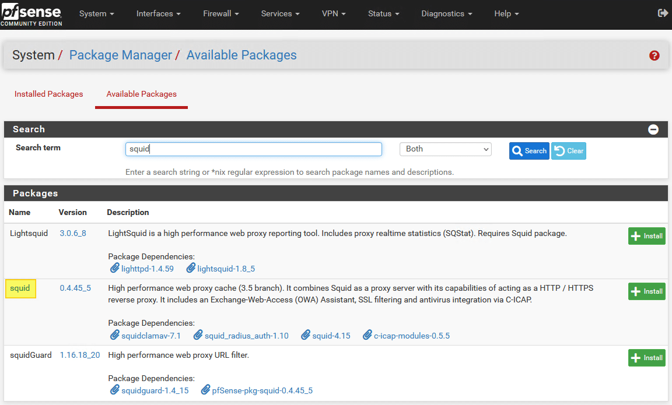Switch to the Installed Packages tab

48,94
